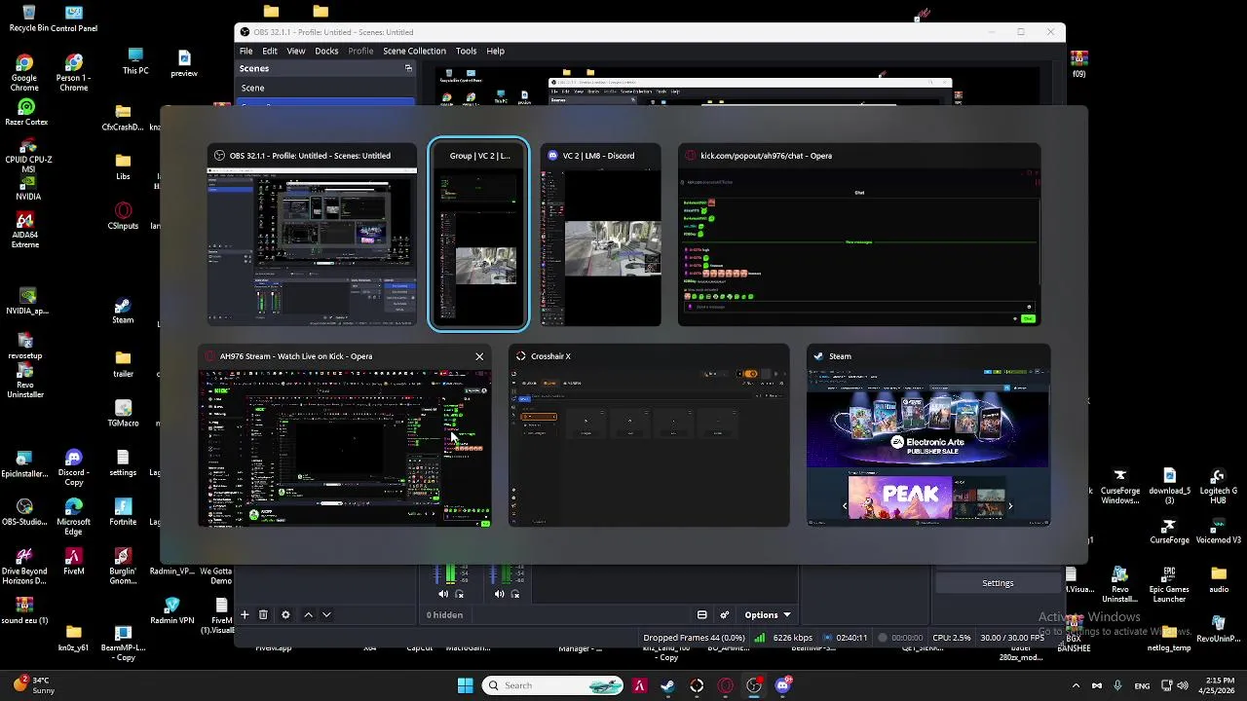
Task: Click the Windows Start button on taskbar
Action: click(x=465, y=685)
